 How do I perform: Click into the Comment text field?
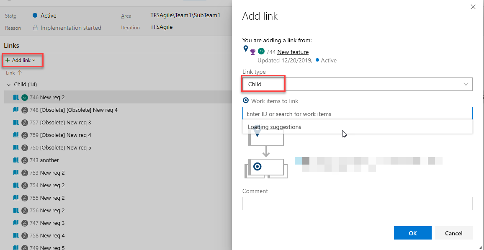pos(357,204)
